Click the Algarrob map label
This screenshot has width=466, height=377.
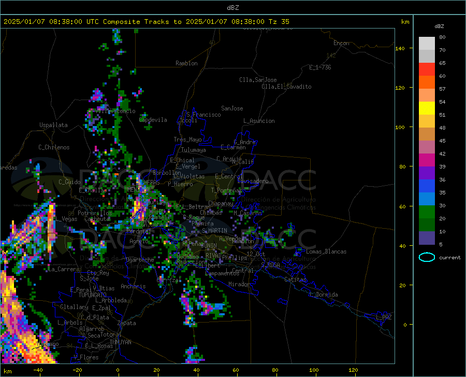click(x=92, y=329)
